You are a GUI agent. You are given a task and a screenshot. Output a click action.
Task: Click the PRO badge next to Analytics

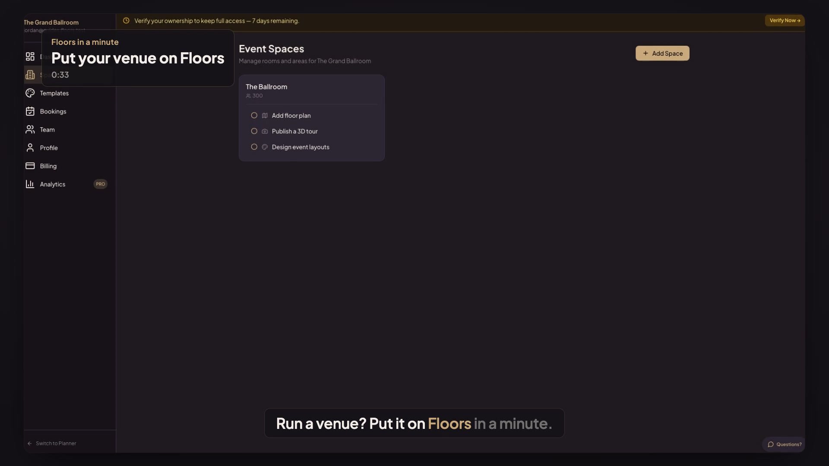pos(100,184)
